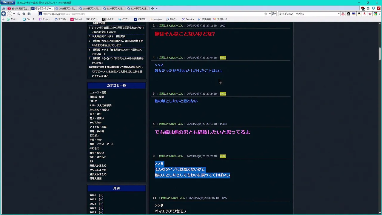382x215 pixels.
Task: Open the 管理人雑記 category
Action: tap(95, 179)
